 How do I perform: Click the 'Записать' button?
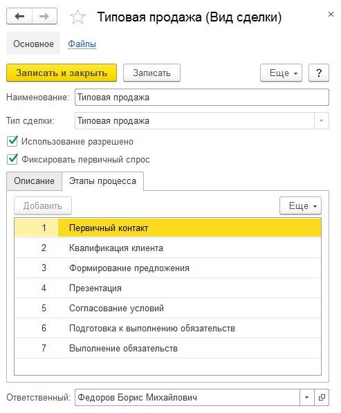(151, 73)
